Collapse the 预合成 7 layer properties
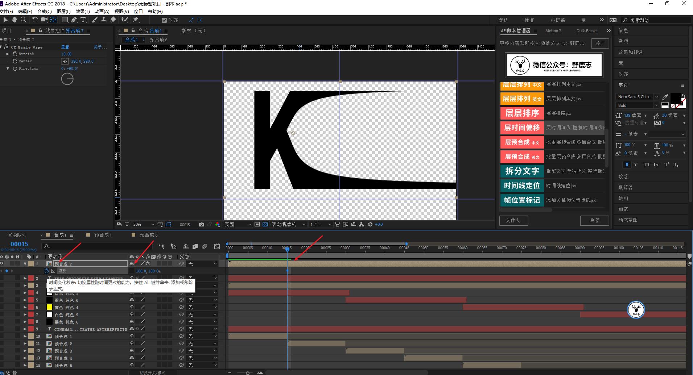Screen dimensions: 693x375 pyautogui.click(x=25, y=264)
